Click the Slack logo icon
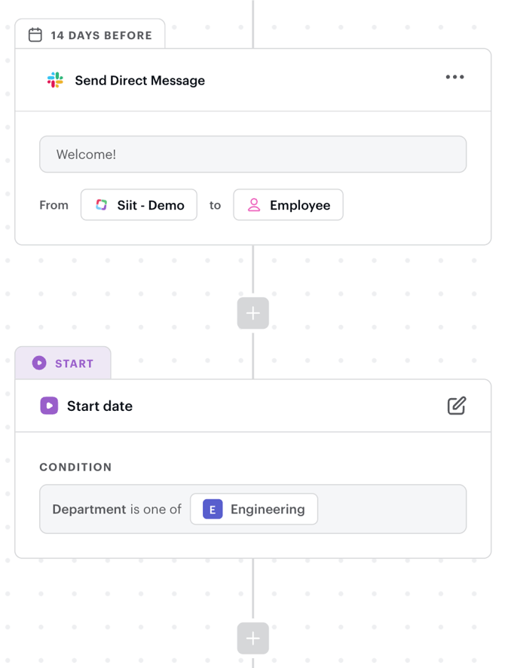Viewport: 505px width, 668px height. pos(55,80)
